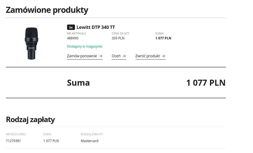Click article number 488490
This screenshot has height=153, width=253.
pos(73,38)
